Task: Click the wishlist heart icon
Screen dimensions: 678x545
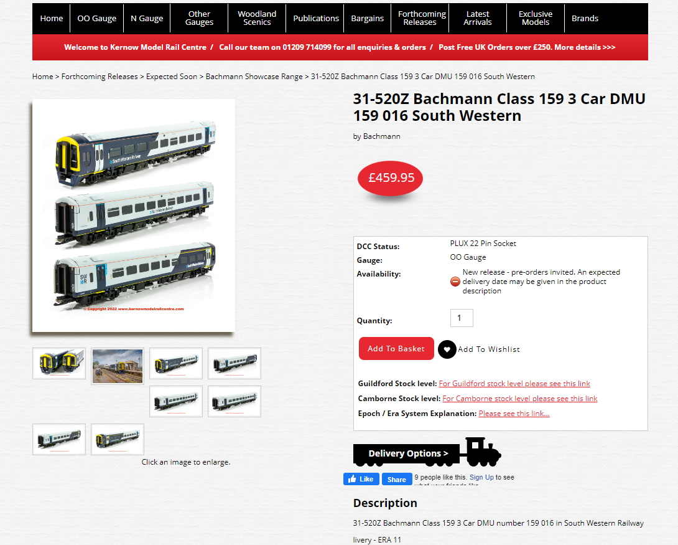Action: click(x=447, y=349)
